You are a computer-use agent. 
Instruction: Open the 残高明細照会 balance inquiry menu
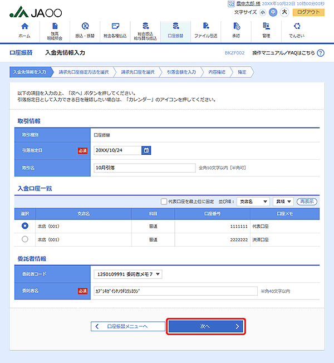pos(55,30)
